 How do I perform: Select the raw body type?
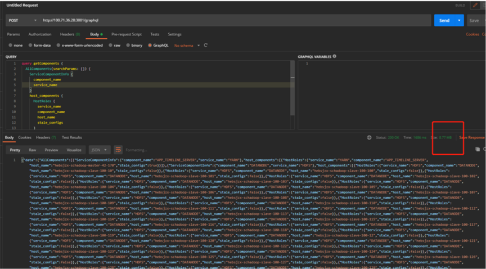coord(114,45)
